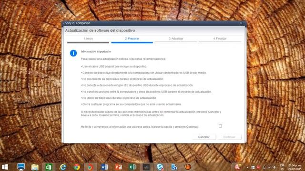Launch Internet Explorer from the taskbar
The image size is (305, 171).
(62, 167)
